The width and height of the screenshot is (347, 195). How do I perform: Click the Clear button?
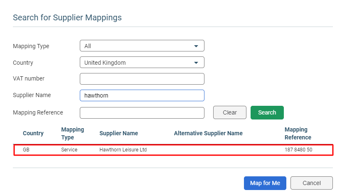click(x=230, y=112)
